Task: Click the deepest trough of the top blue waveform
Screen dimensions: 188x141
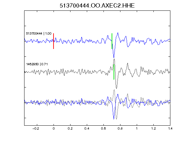Action: 114,57
